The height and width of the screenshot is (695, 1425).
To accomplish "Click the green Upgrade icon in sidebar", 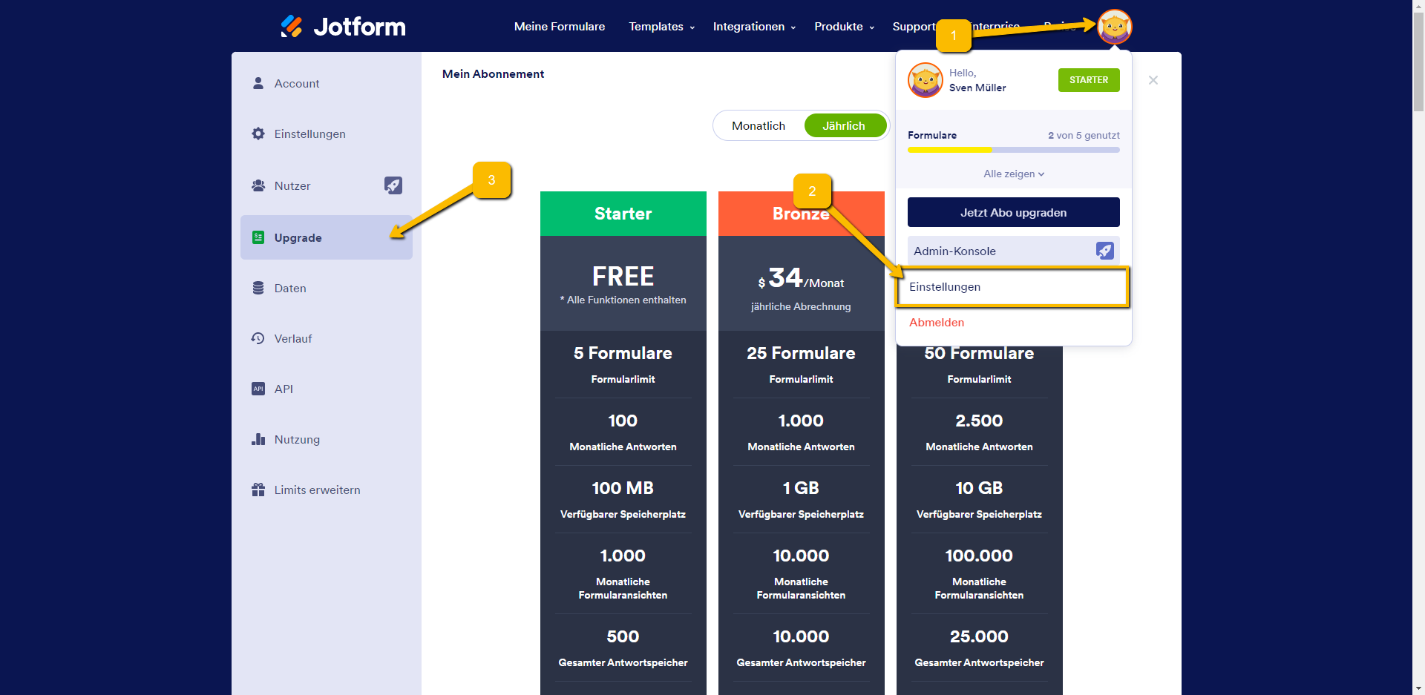I will [x=258, y=237].
